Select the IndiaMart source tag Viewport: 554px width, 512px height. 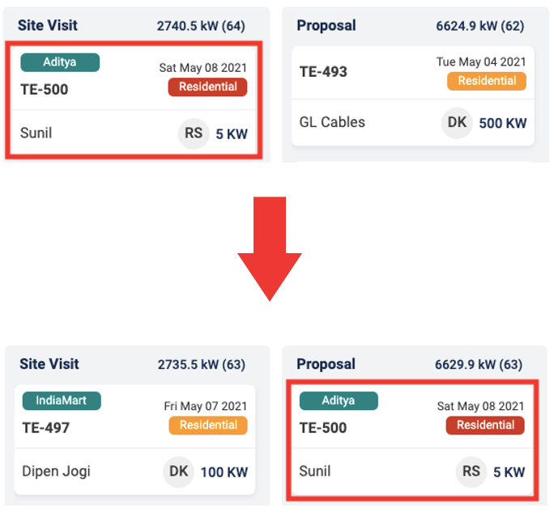62,400
